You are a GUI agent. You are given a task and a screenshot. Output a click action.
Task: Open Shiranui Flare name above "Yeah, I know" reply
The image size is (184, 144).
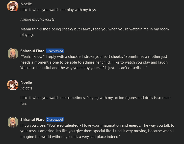32,51
